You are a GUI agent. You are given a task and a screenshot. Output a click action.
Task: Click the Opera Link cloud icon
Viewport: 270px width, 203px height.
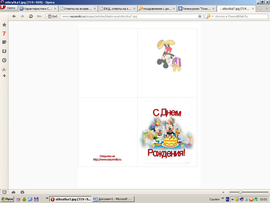point(13,192)
